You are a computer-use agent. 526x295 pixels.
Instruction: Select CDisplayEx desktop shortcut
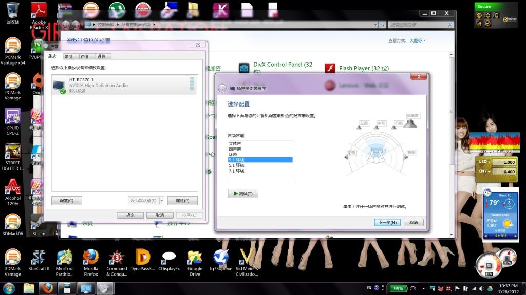168,260
